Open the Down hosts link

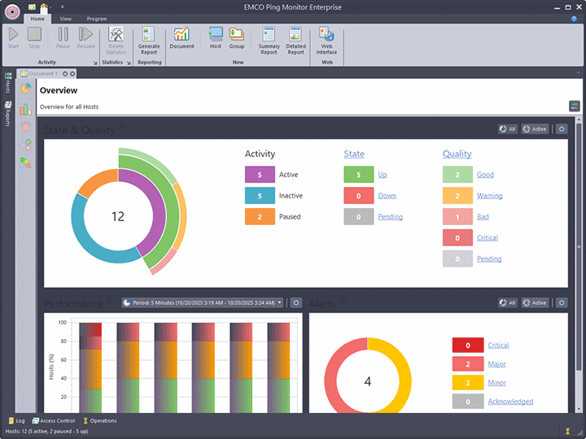(x=387, y=196)
